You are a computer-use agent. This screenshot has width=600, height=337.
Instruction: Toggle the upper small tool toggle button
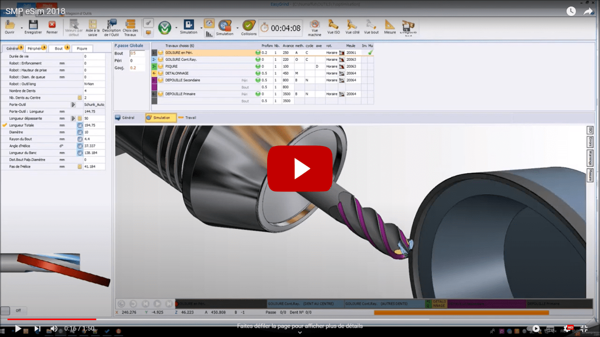tap(148, 23)
